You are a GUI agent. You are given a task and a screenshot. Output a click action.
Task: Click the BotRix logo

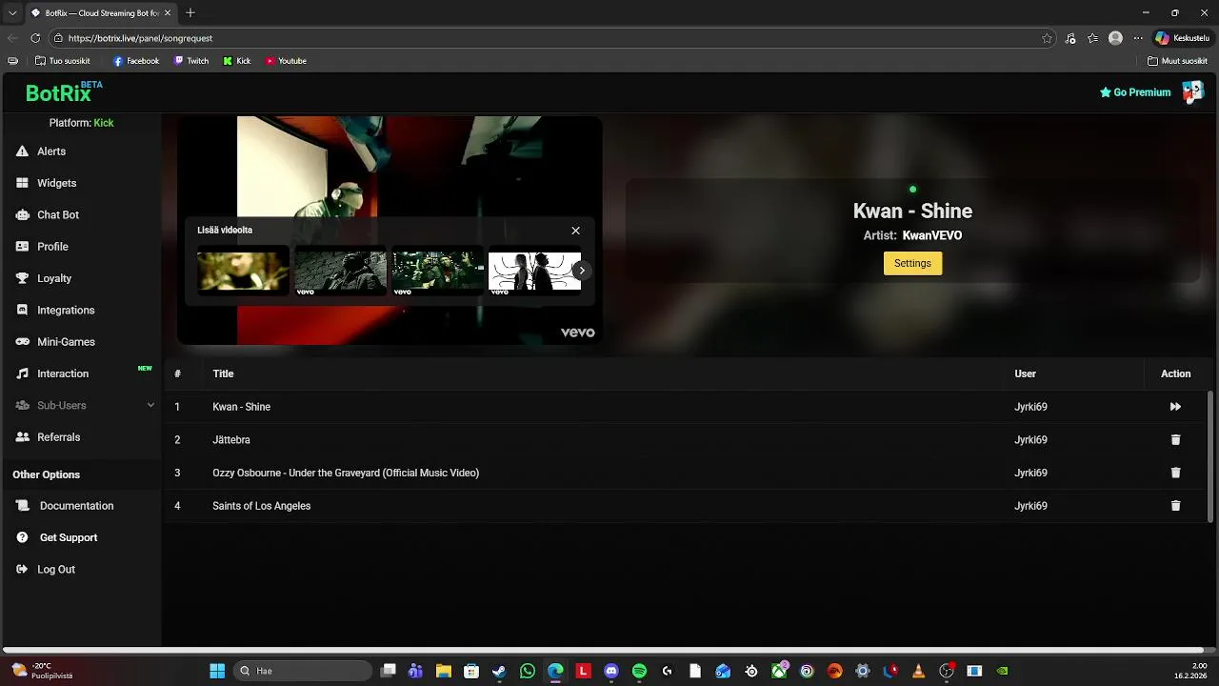point(64,91)
